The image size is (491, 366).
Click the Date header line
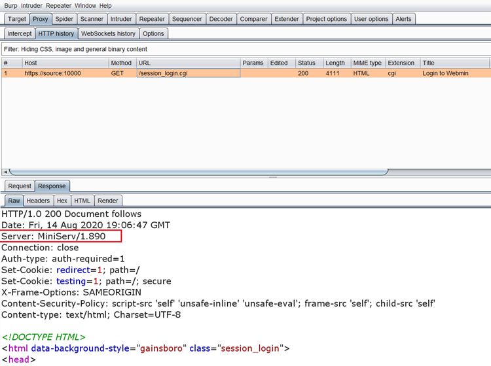click(x=86, y=225)
